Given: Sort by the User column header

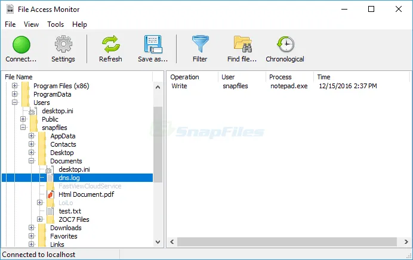Looking at the screenshot, I should coord(242,77).
